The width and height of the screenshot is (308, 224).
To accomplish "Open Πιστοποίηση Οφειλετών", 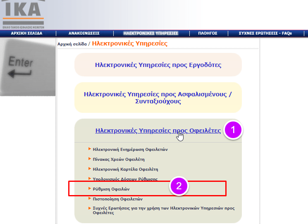I will pyautogui.click(x=118, y=199).
